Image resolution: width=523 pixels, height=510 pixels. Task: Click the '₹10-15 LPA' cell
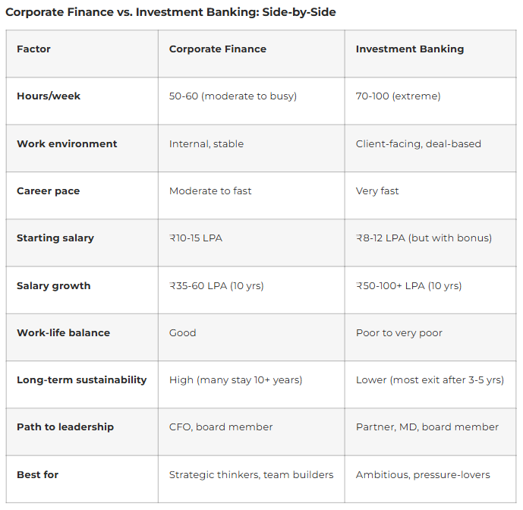(x=196, y=238)
